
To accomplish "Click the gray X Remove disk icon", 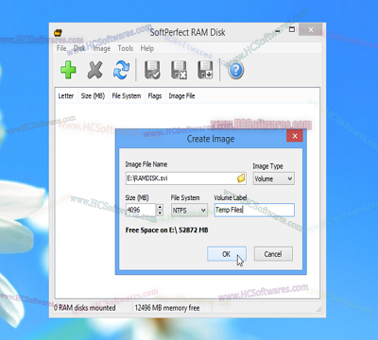I will tap(94, 70).
